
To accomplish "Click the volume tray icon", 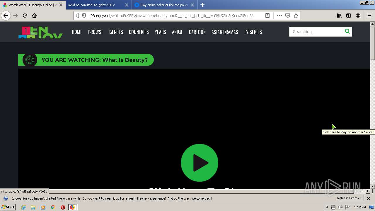I will coord(340,207).
